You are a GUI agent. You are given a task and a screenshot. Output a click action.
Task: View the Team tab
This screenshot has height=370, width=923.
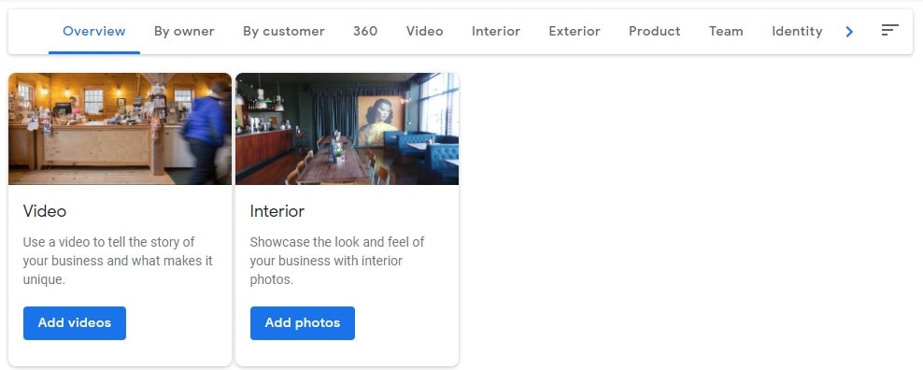click(x=726, y=31)
